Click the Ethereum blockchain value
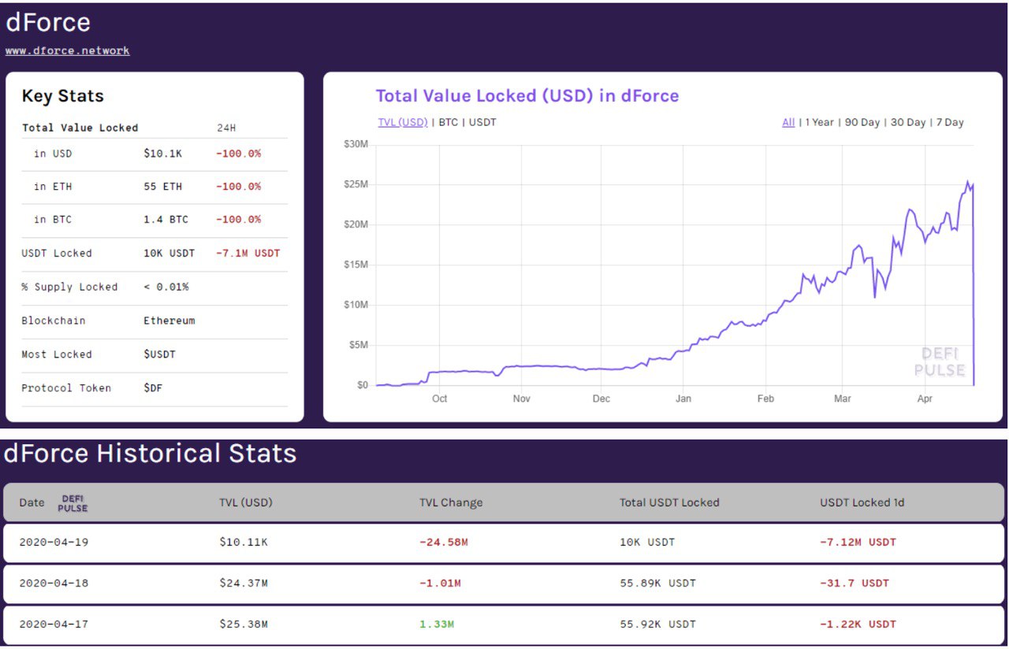1009x649 pixels. click(169, 321)
